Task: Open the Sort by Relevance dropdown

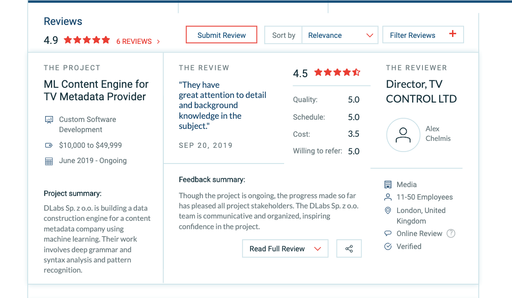Action: (x=339, y=35)
